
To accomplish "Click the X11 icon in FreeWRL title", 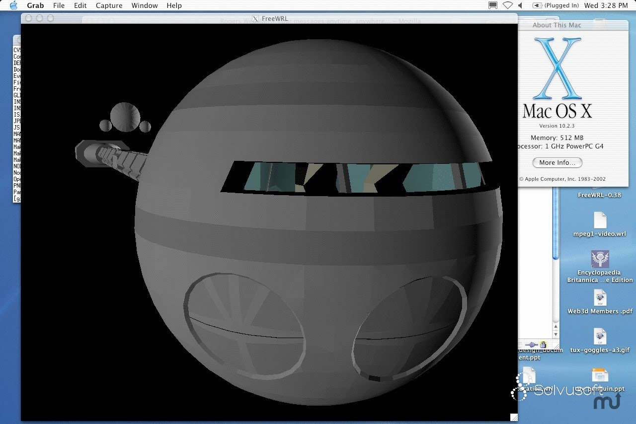I will pyautogui.click(x=255, y=19).
